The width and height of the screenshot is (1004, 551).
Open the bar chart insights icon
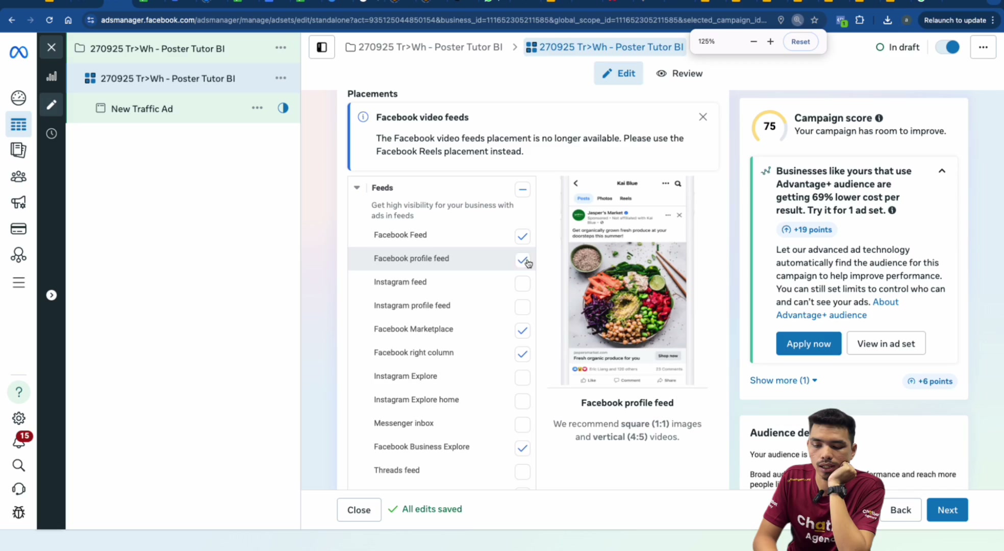(x=52, y=77)
